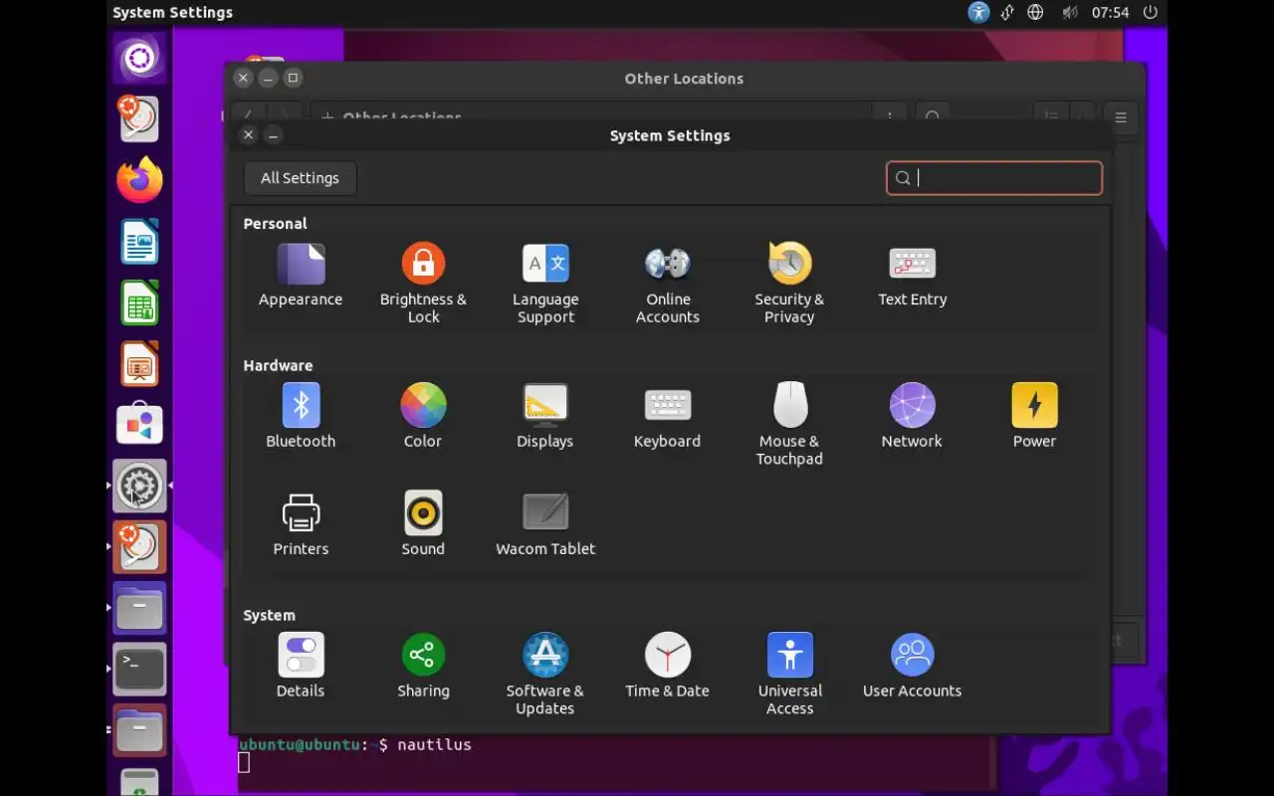Open Language Support panel
The width and height of the screenshot is (1274, 796).
coord(545,284)
